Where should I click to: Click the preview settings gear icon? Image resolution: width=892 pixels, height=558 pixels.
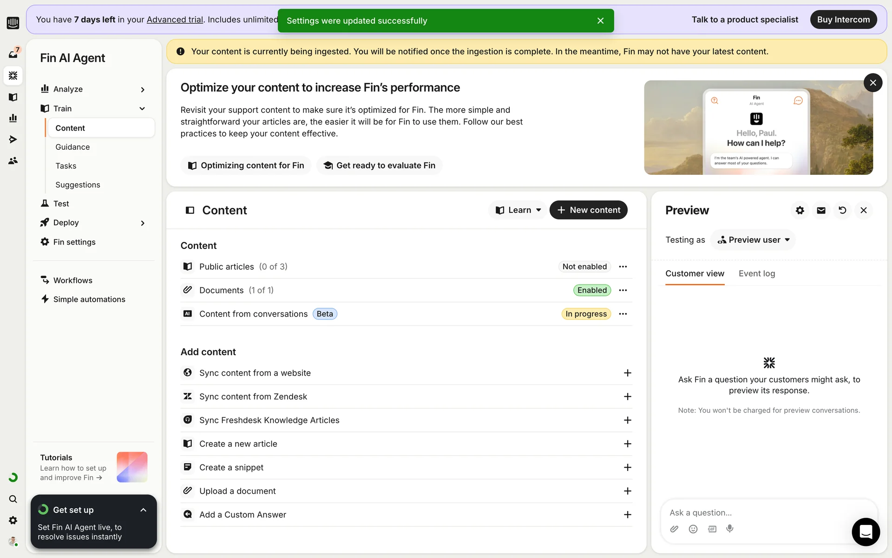(x=800, y=210)
